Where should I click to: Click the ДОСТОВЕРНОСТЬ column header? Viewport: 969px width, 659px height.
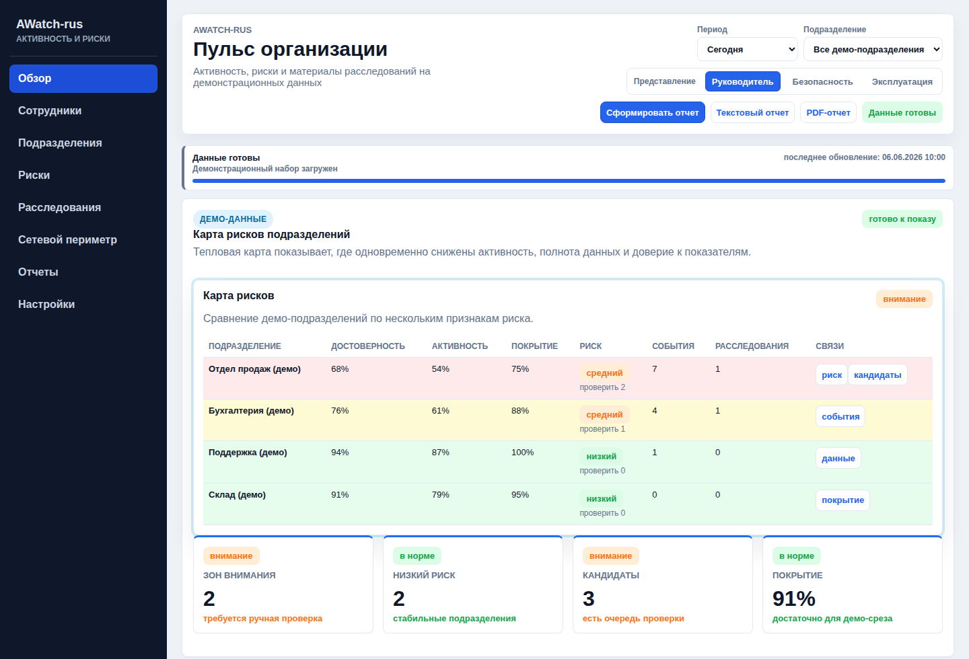click(x=368, y=346)
